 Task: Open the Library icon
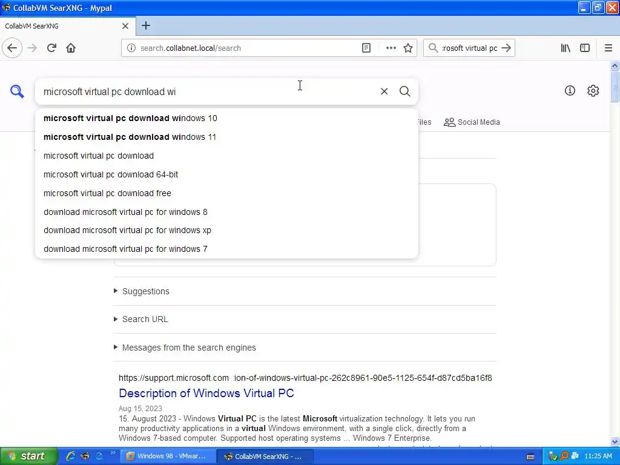click(566, 48)
